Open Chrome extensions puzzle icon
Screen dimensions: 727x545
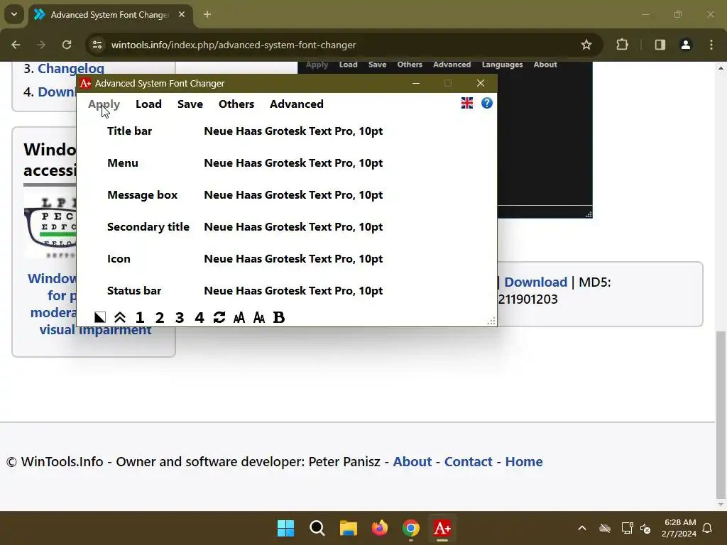(x=622, y=45)
